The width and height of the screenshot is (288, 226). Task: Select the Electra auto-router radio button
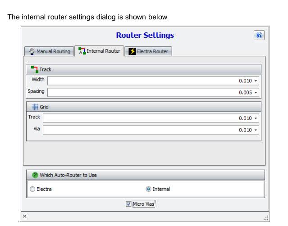[x=32, y=190]
